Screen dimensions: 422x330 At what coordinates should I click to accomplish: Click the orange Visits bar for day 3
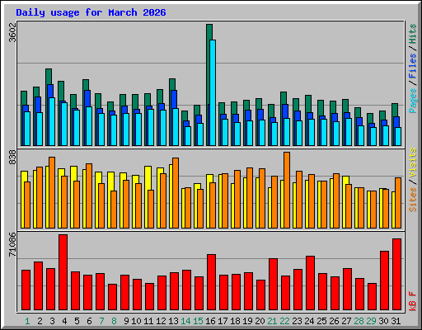52,193
